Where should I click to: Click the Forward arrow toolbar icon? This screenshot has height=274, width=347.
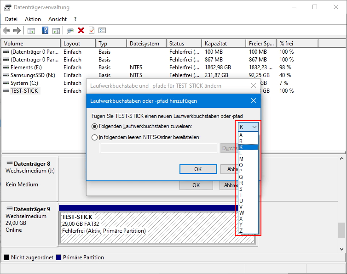17,30
